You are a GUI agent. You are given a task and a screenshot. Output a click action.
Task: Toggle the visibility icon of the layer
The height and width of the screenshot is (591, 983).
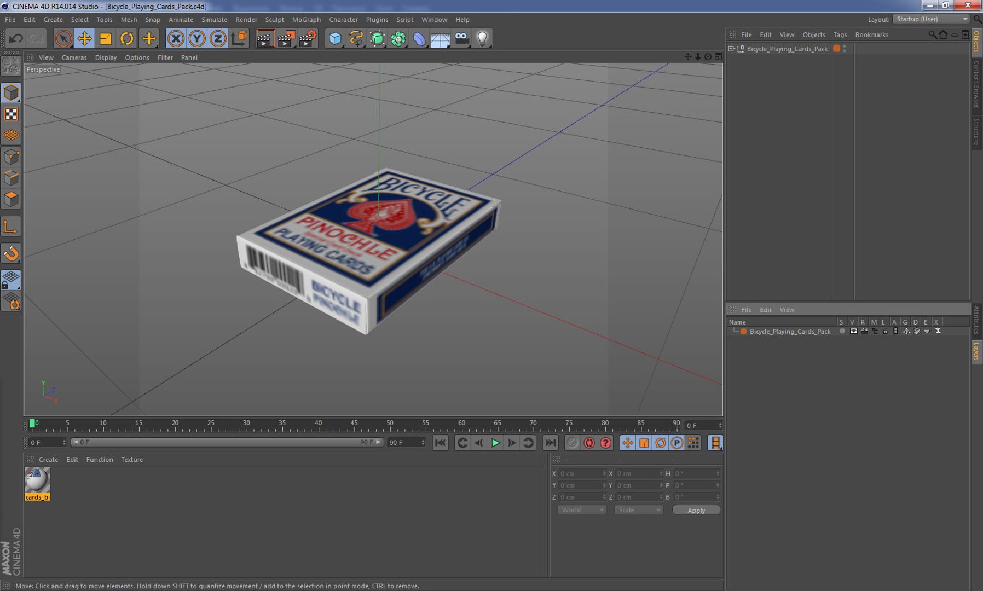pyautogui.click(x=853, y=331)
